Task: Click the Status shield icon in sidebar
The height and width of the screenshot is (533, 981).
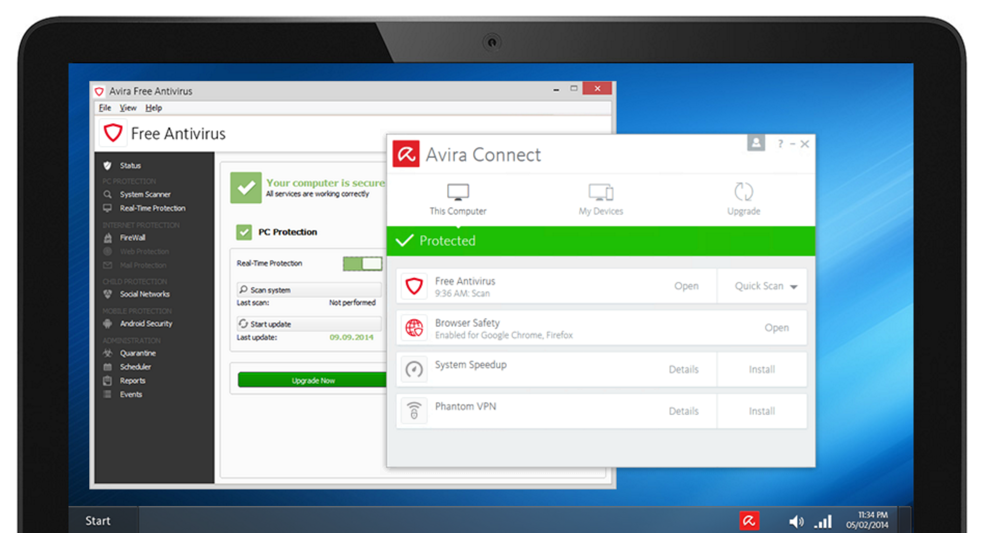Action: coord(107,165)
